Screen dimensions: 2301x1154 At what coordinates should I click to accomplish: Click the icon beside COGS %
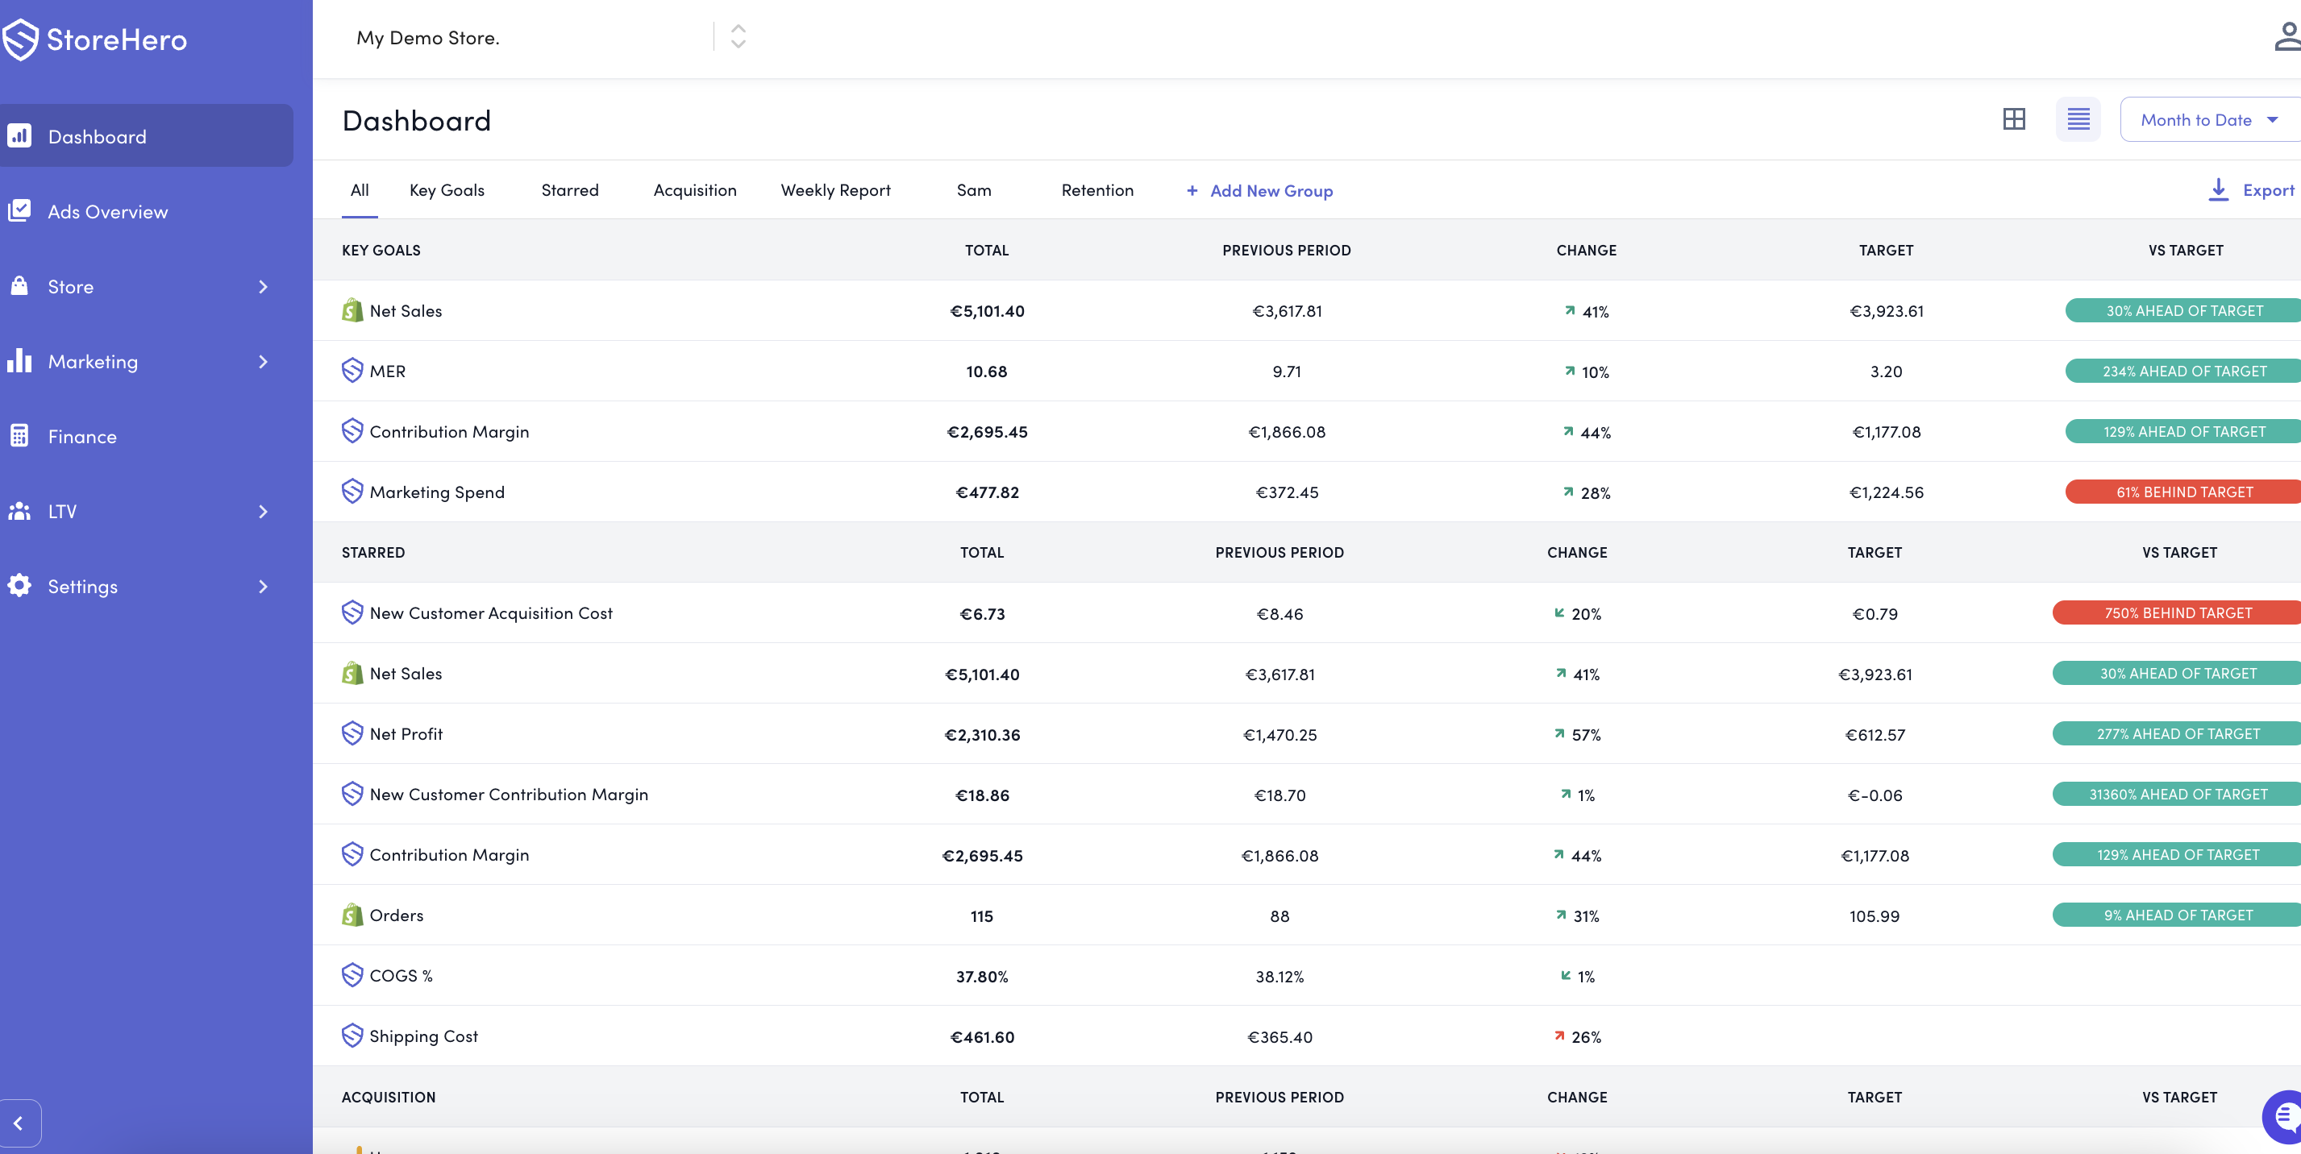pos(353,975)
